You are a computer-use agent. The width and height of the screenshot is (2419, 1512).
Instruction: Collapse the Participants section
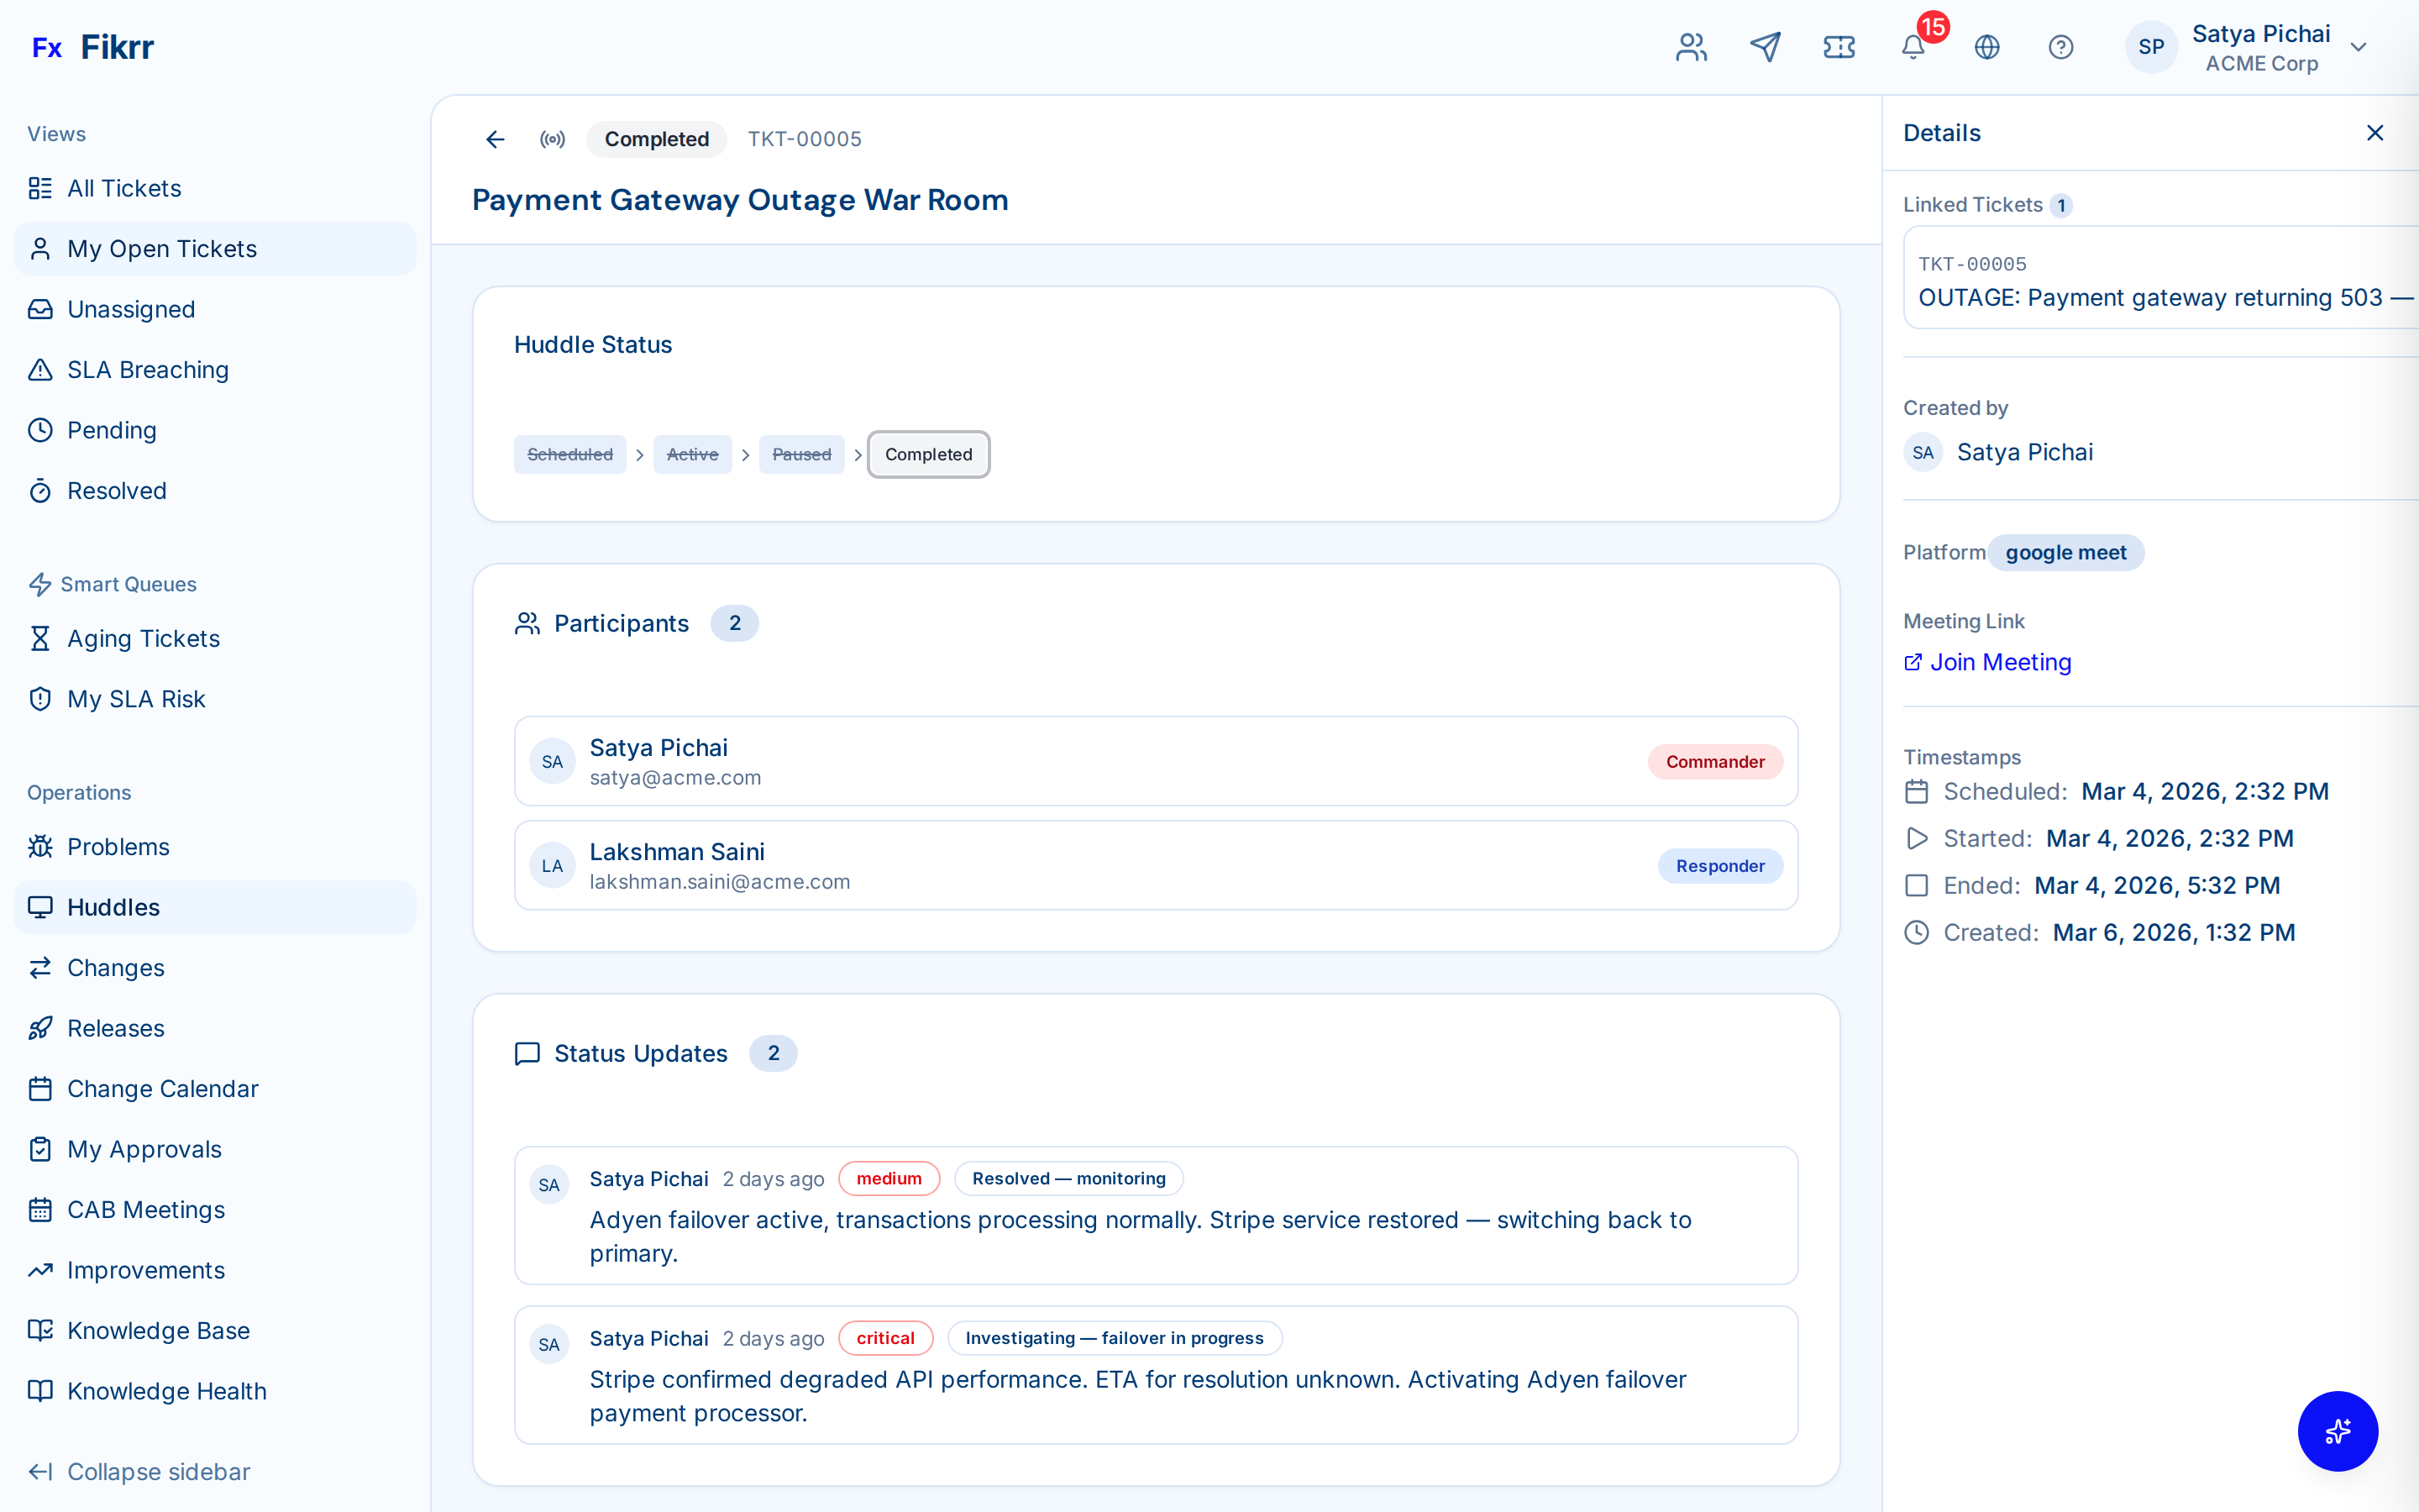pyautogui.click(x=622, y=623)
